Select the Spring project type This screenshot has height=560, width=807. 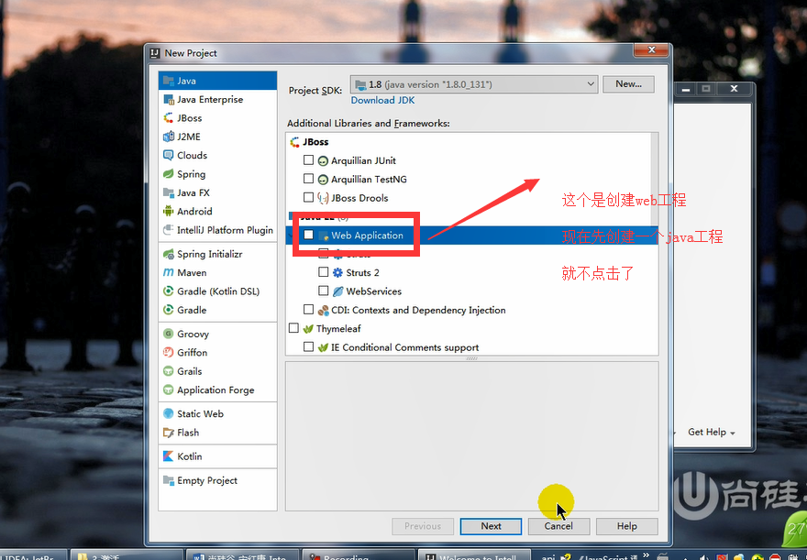[x=217, y=174]
